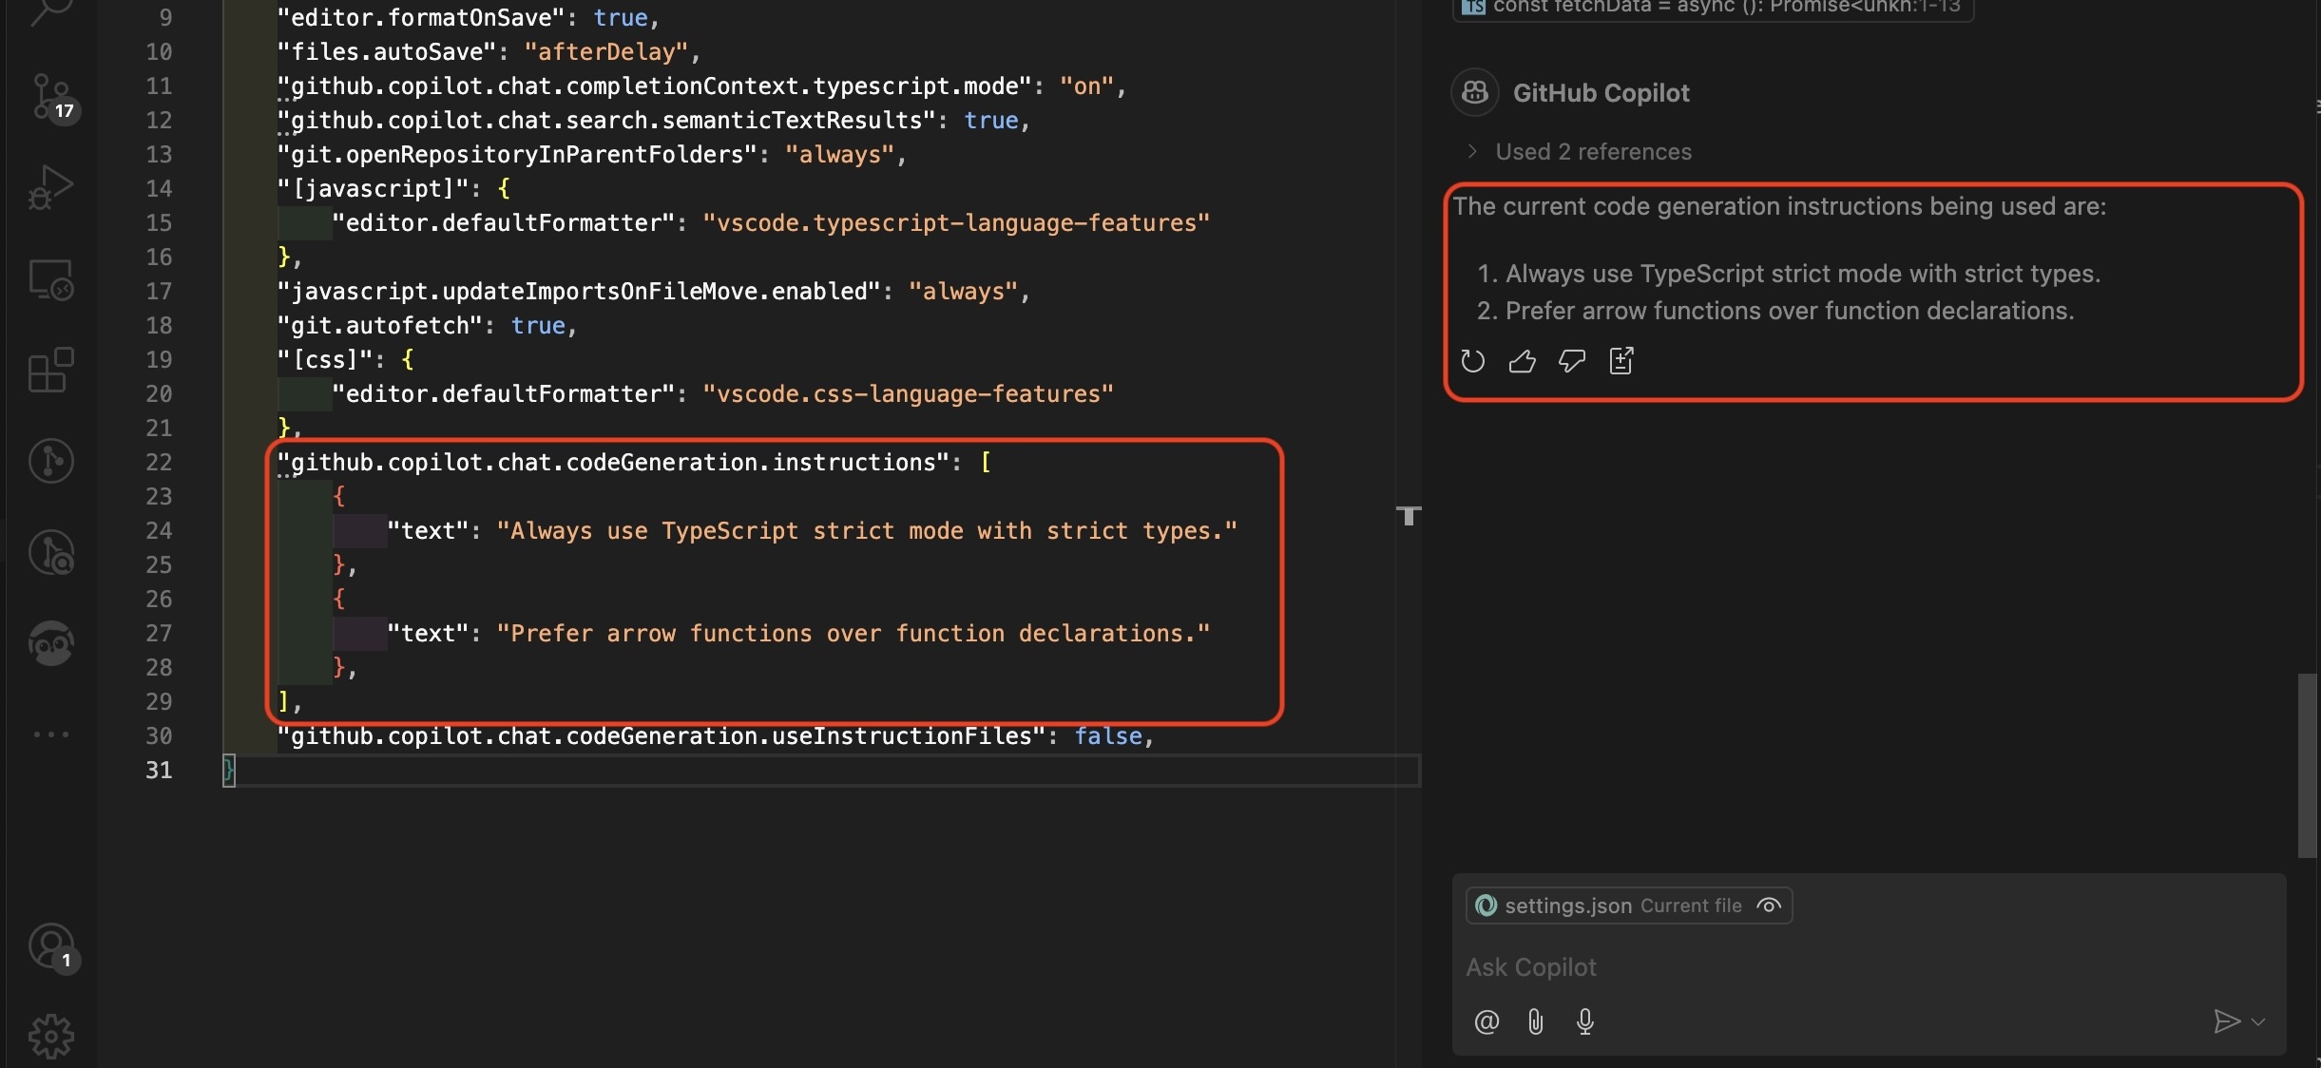Click chat text 'Prefer arrow functions over function declarations.'
Image resolution: width=2321 pixels, height=1068 pixels.
point(1790,311)
